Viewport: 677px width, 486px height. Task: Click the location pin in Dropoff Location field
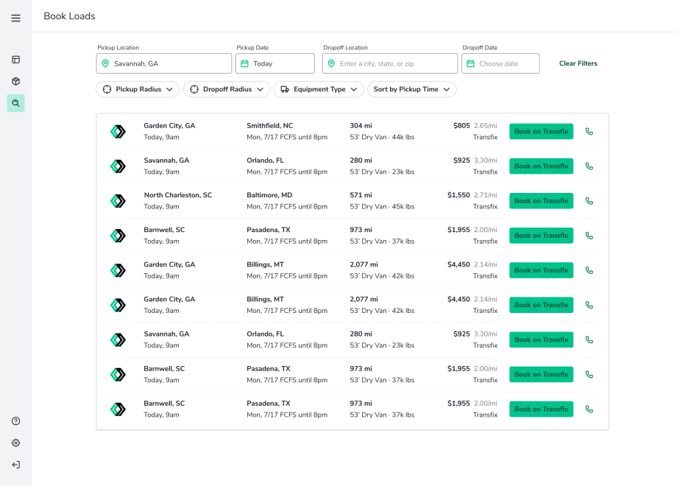point(332,63)
